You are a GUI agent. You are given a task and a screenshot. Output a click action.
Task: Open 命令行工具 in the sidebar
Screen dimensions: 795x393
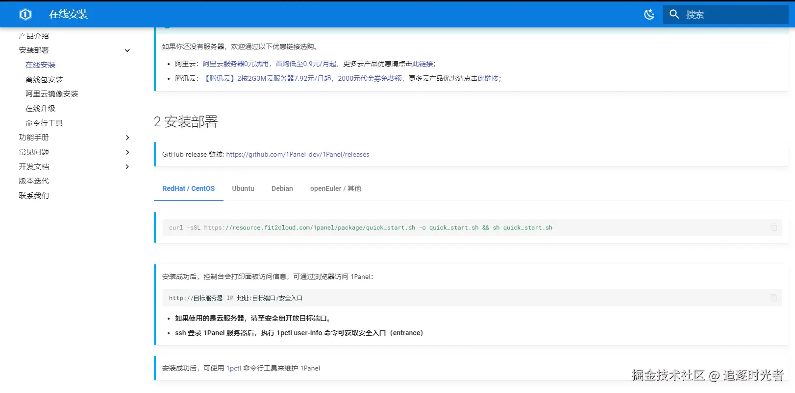(x=44, y=123)
